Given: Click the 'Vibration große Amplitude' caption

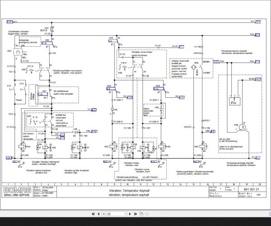Looking at the screenshot, I should pyautogui.click(x=76, y=170).
